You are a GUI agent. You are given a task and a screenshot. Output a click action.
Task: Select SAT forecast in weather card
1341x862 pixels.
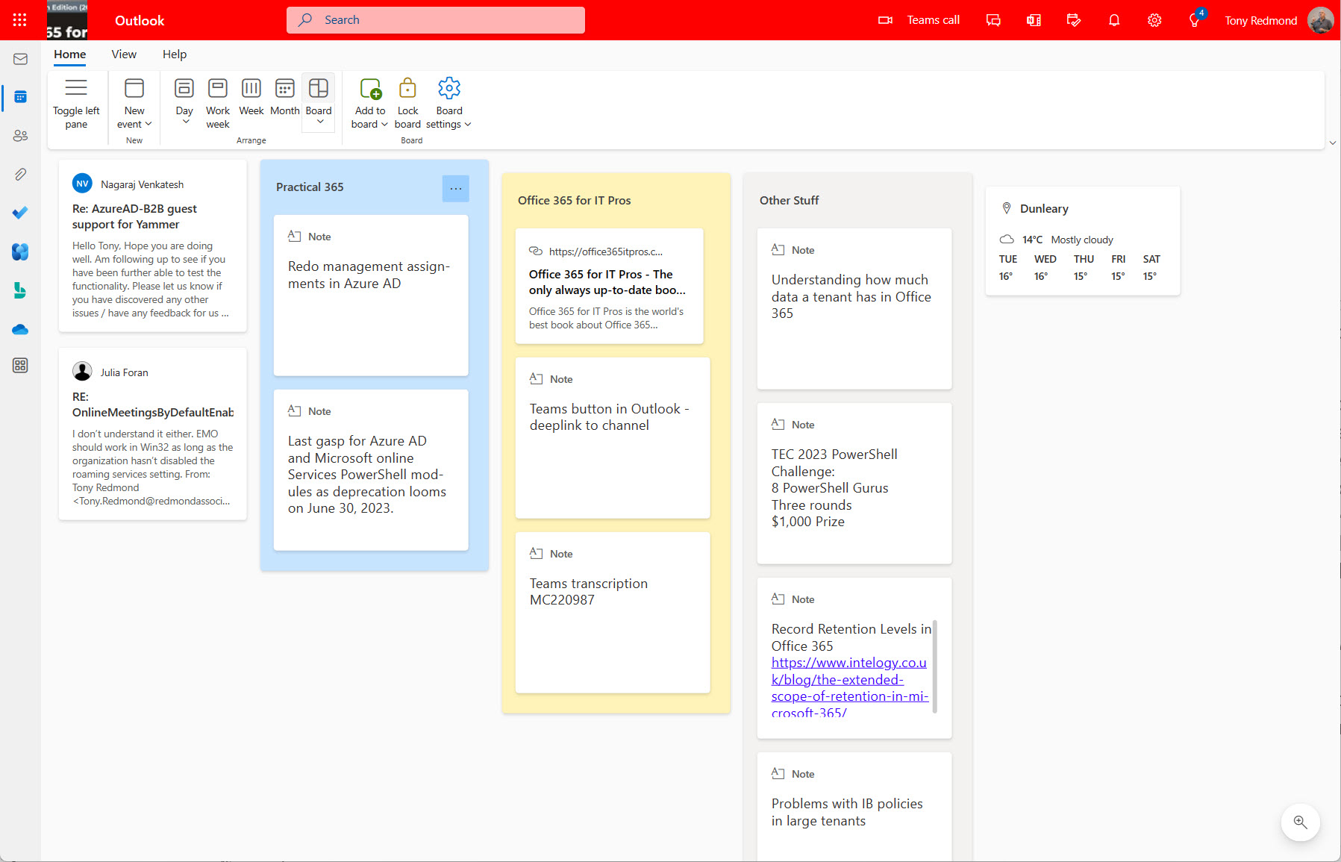(1151, 267)
